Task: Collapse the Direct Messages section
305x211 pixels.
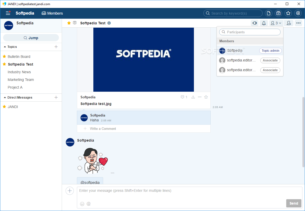Action: point(18,98)
